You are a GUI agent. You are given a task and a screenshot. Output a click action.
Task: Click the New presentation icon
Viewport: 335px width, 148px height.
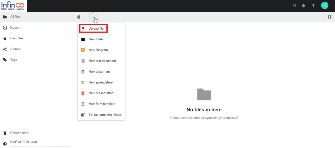point(83,93)
